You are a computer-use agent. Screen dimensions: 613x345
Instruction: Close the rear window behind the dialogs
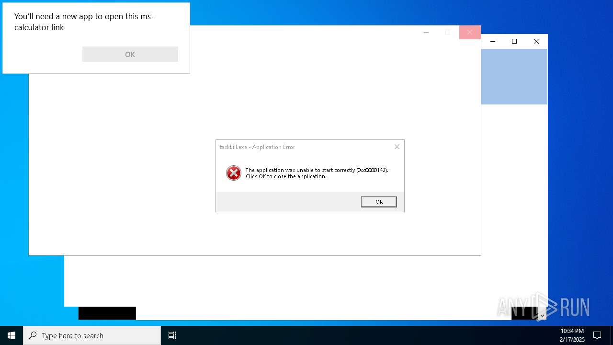(536, 41)
